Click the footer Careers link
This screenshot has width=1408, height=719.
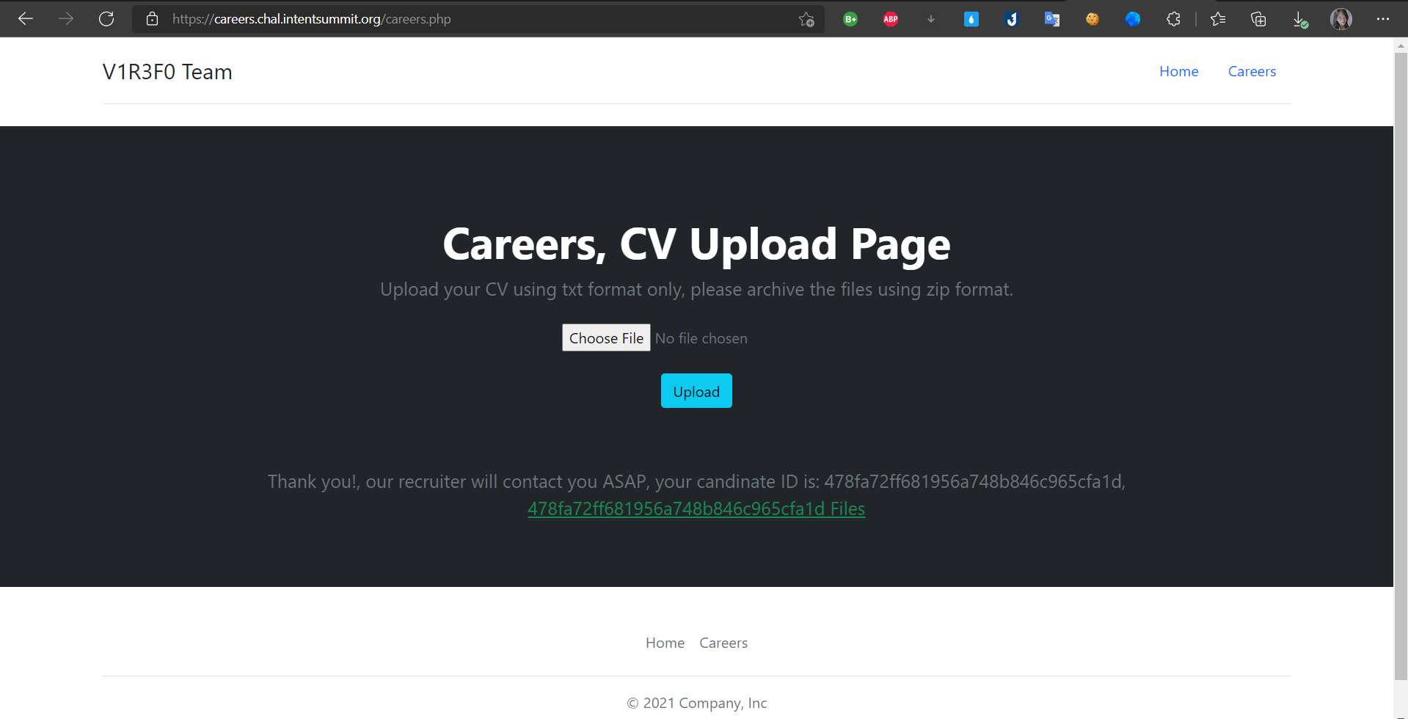coord(723,643)
